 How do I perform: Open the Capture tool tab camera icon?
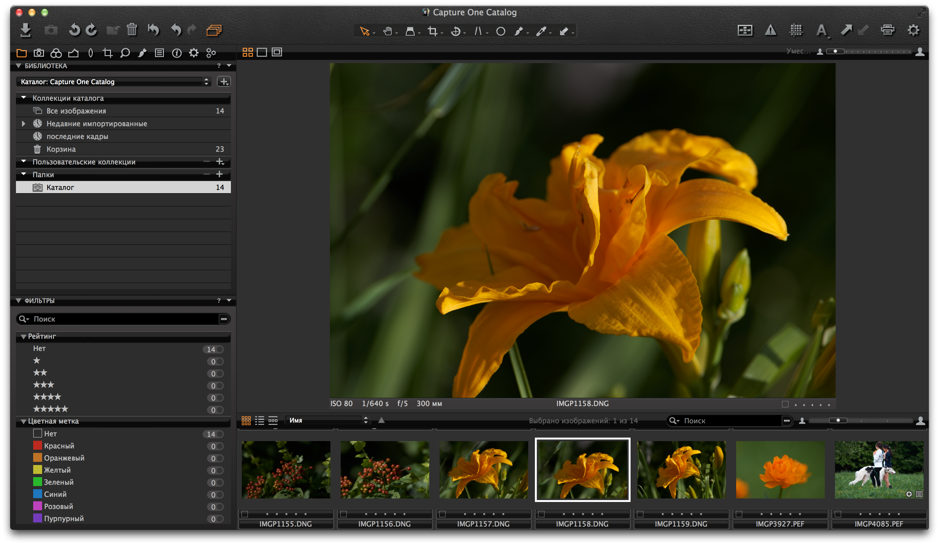click(39, 53)
